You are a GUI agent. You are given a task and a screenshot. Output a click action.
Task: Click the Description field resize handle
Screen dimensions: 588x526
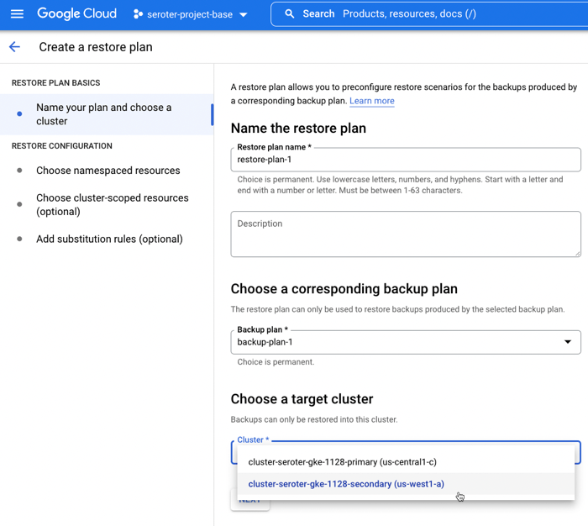[x=577, y=253]
